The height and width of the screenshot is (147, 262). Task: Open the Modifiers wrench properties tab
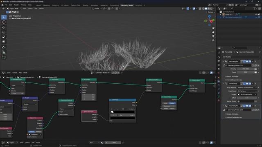[x=219, y=81]
